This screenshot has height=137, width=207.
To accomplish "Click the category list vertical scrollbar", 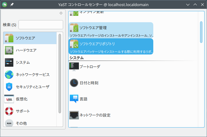I will (x=60, y=73).
